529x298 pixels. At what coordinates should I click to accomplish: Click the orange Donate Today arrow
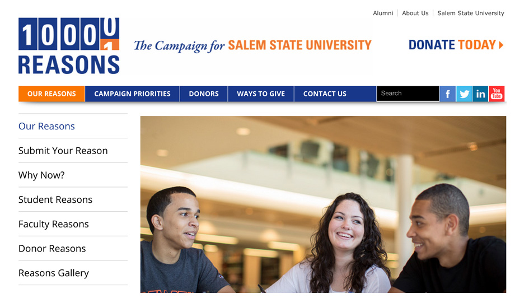point(501,45)
